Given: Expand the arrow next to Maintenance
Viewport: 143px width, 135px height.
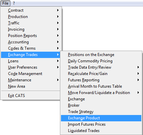Looking at the screenshot, I should click(58, 80).
